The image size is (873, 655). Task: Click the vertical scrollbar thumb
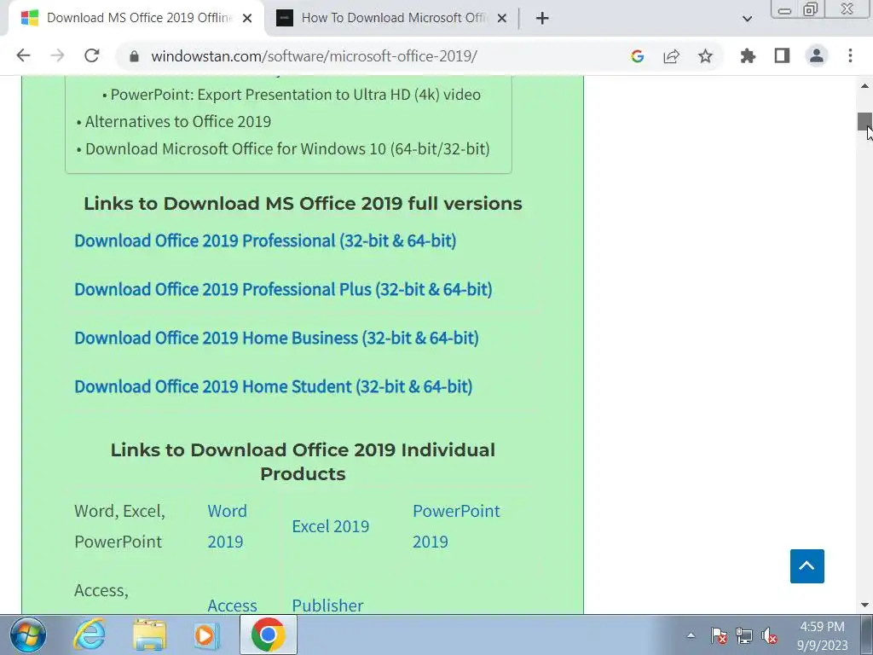864,121
